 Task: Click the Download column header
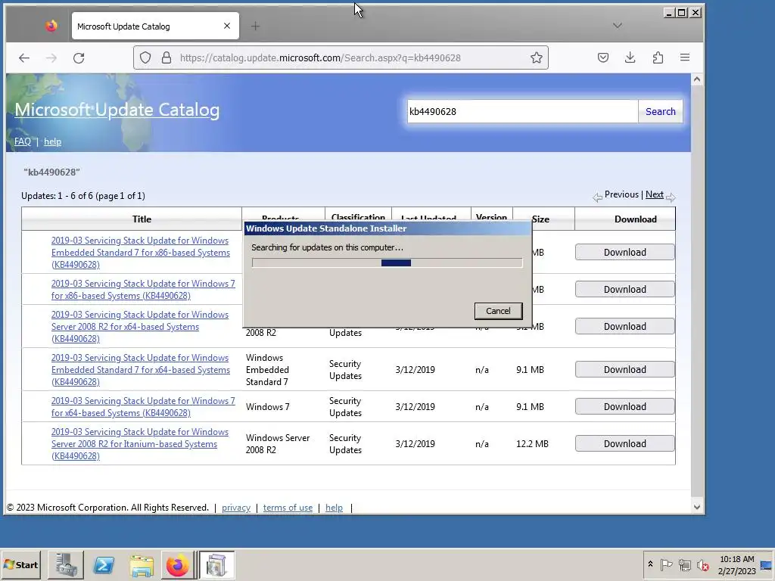tap(635, 219)
